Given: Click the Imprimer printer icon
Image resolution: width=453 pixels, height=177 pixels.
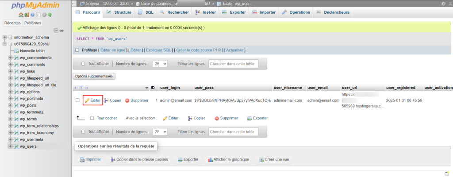Looking at the screenshot, I should tap(82, 159).
